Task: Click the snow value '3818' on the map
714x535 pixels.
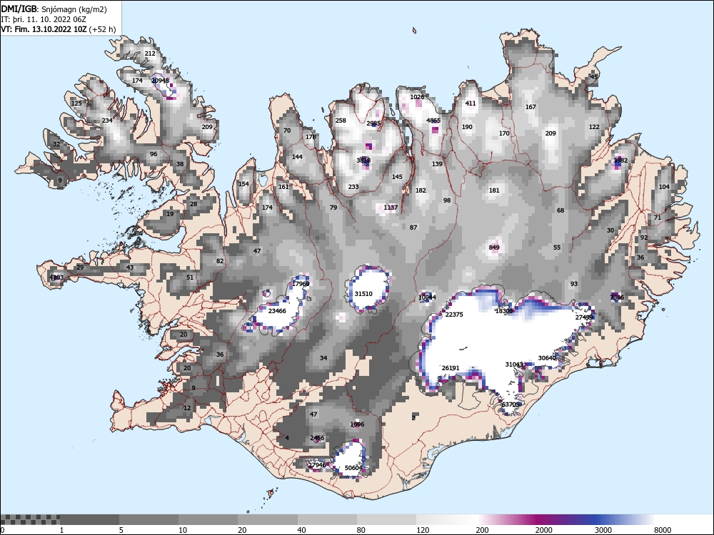Action: 363,160
